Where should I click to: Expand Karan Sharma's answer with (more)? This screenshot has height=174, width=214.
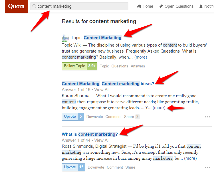pos(159,108)
